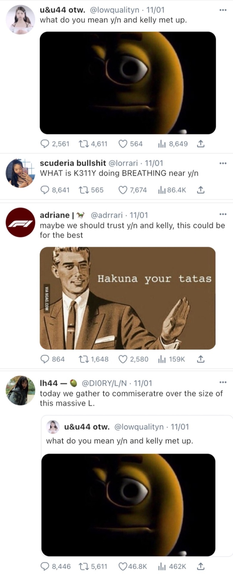233x574 pixels.
Task: Open the more options menu on lh44's tweet
Action: click(x=223, y=382)
